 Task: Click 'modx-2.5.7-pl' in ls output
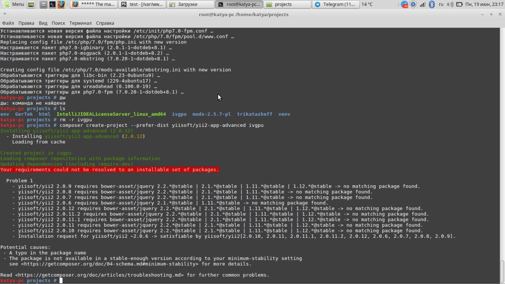(x=212, y=114)
